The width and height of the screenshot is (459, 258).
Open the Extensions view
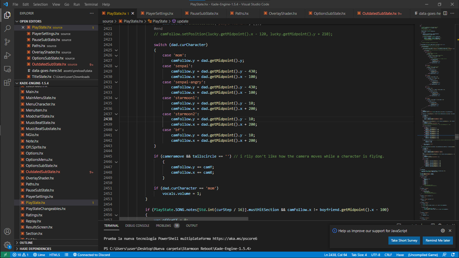click(x=7, y=82)
